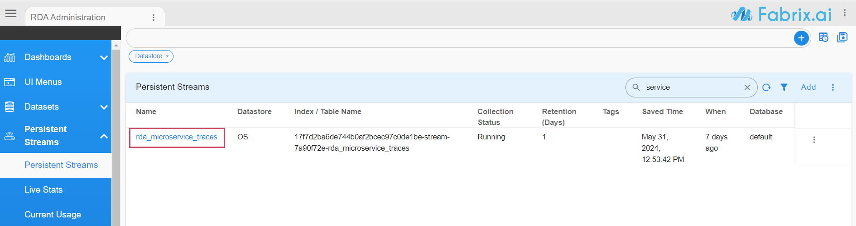The width and height of the screenshot is (856, 226).
Task: Open the filter funnel icon
Action: point(784,88)
